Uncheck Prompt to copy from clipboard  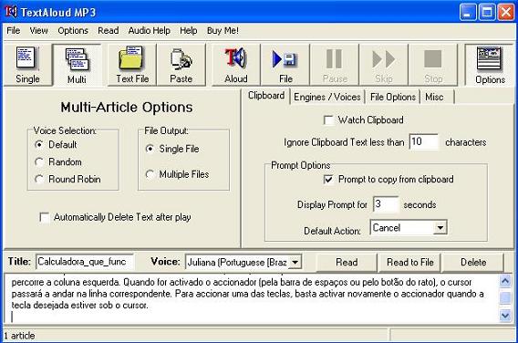pyautogui.click(x=328, y=180)
